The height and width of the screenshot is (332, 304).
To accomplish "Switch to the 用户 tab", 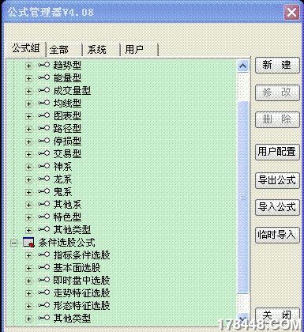I will tap(139, 50).
